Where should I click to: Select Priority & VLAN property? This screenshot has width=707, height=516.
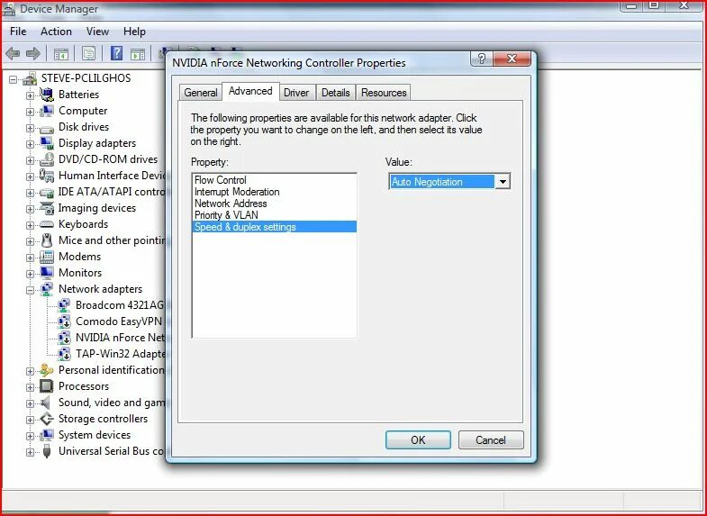(x=274, y=215)
